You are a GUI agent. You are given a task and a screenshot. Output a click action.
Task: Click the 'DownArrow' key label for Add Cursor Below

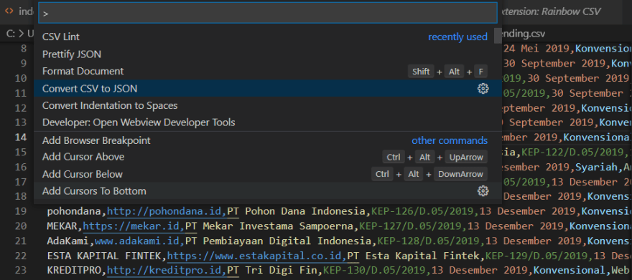coord(460,174)
